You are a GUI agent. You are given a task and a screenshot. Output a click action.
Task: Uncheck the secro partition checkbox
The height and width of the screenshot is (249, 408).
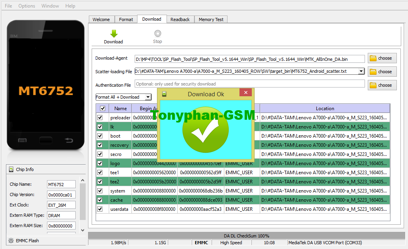[100, 154]
